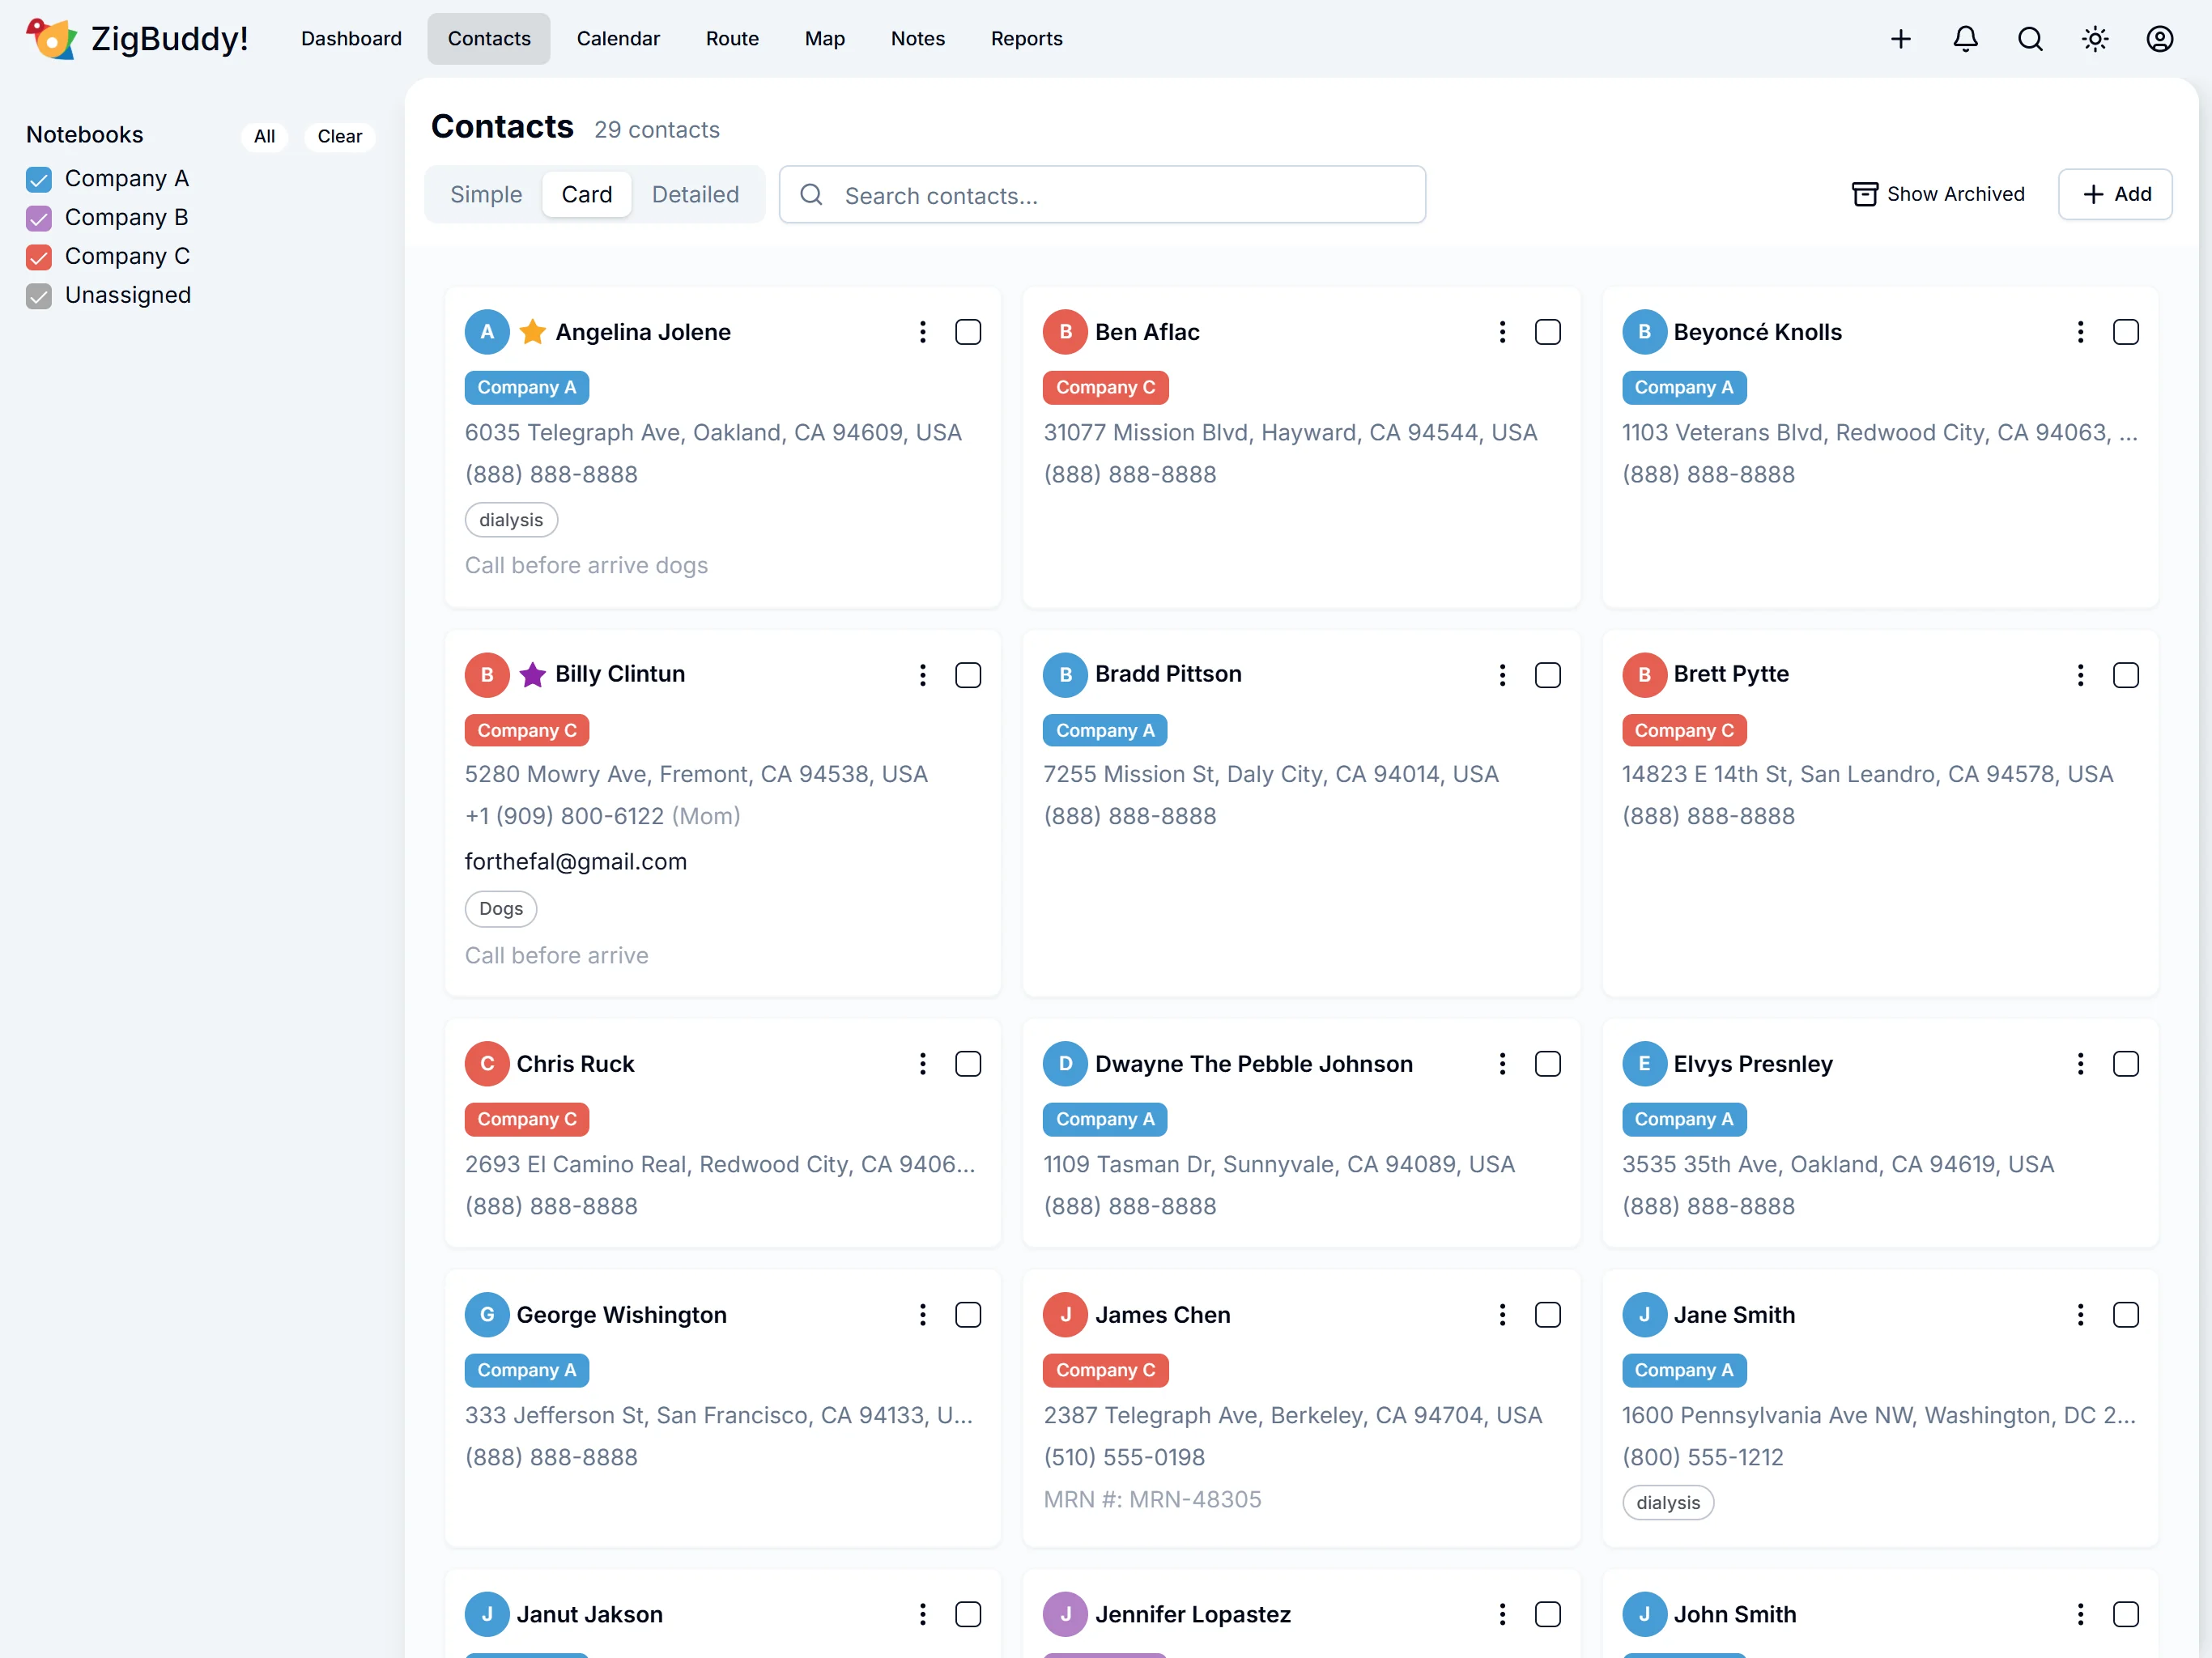Open user account profile icon

click(x=2160, y=39)
